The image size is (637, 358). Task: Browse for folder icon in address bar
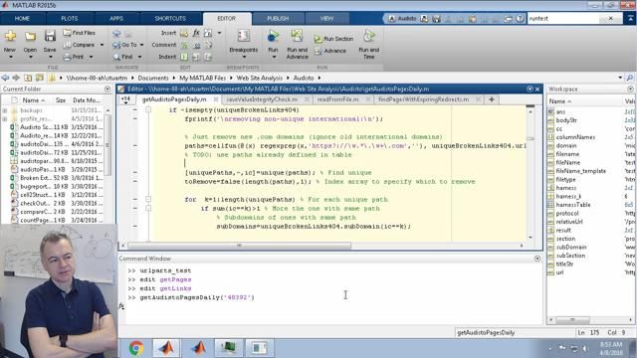coord(40,78)
